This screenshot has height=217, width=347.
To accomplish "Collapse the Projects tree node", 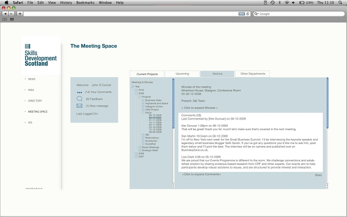I will [140, 97].
